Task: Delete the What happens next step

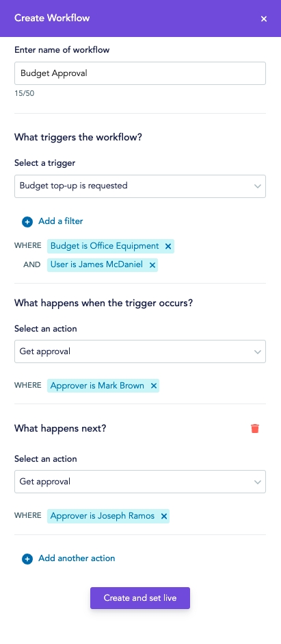Action: click(x=255, y=429)
